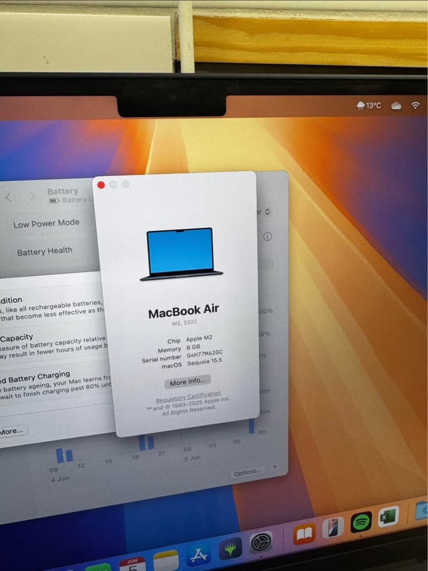Launch the App Store from the Dock
This screenshot has height=571, width=428.
(199, 554)
